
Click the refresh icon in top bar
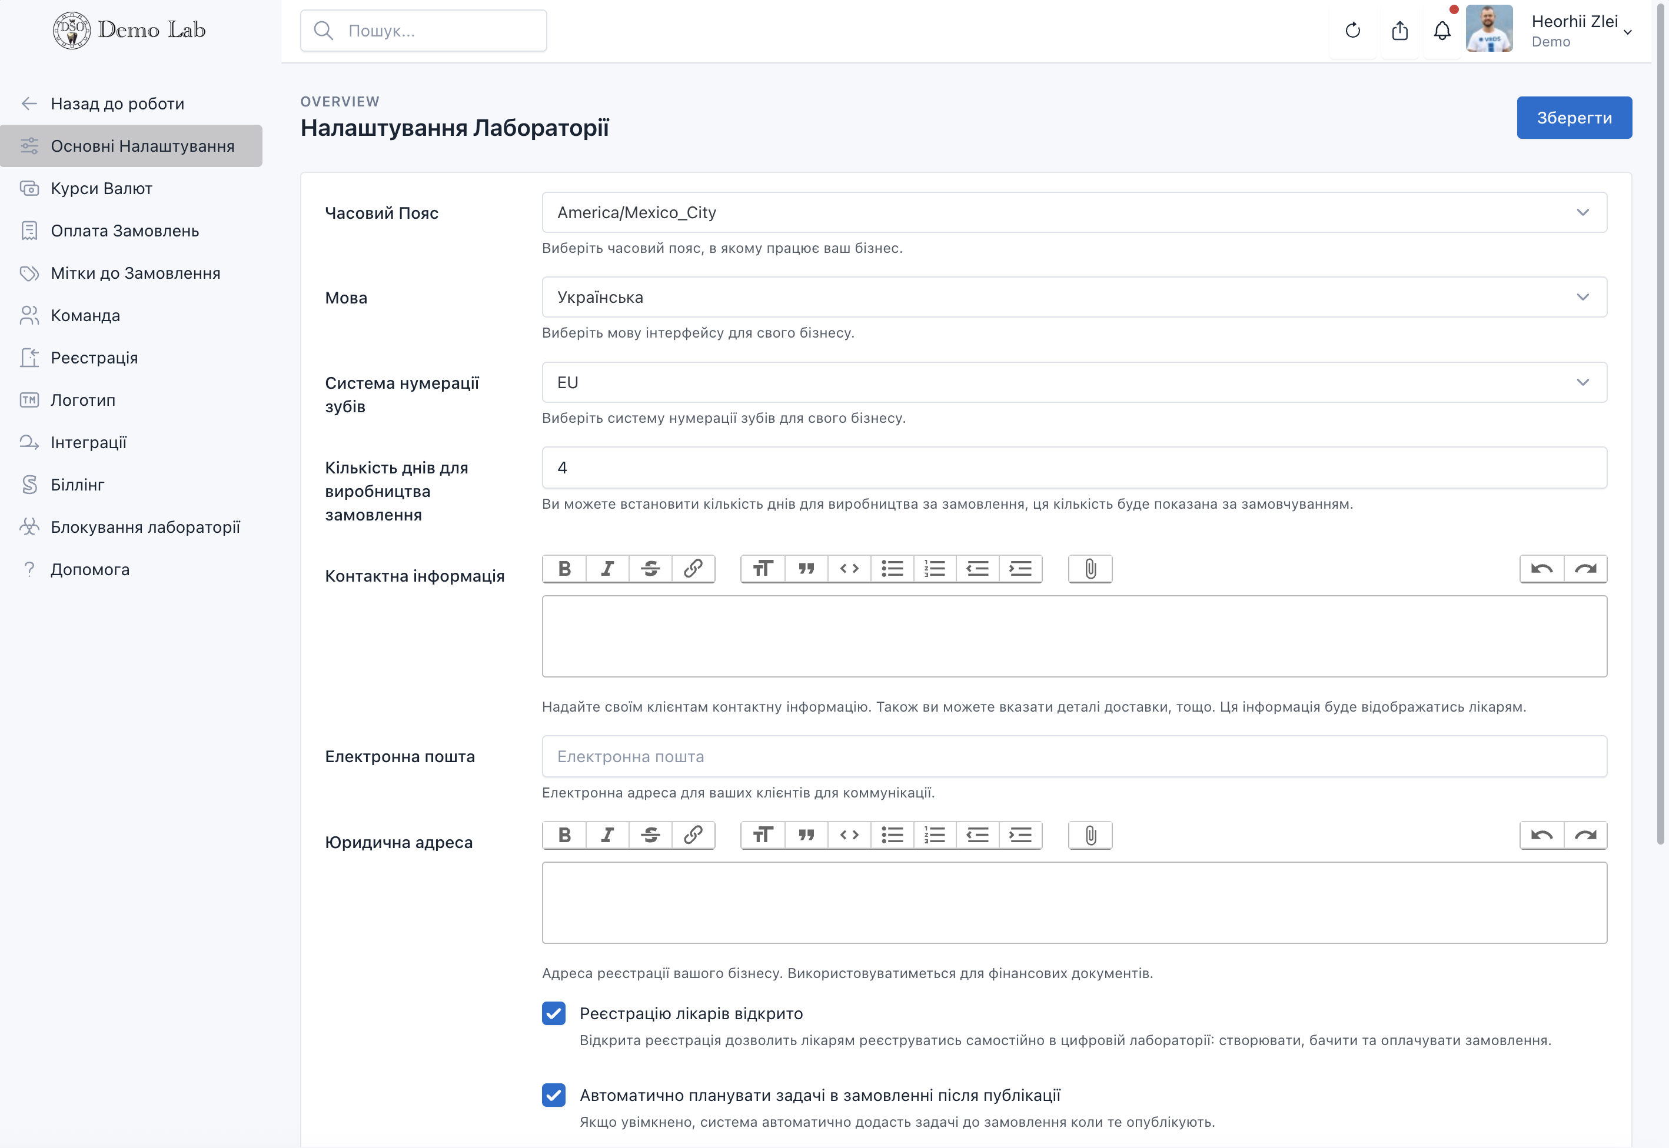(1352, 31)
